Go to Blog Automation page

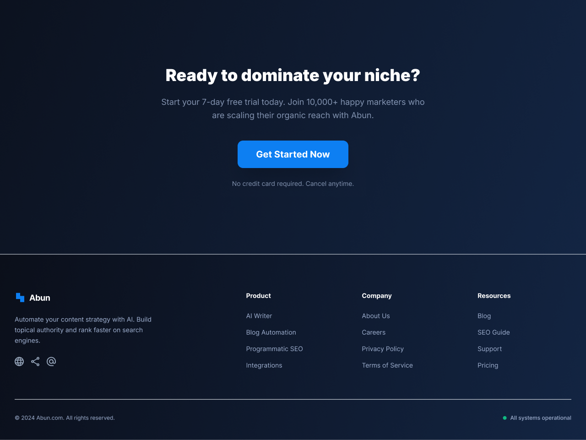(x=271, y=332)
